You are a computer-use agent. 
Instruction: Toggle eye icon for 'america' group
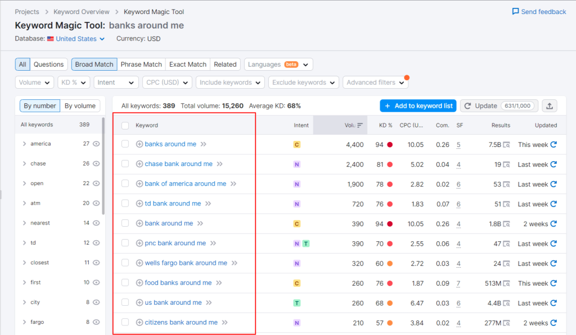[x=96, y=144]
